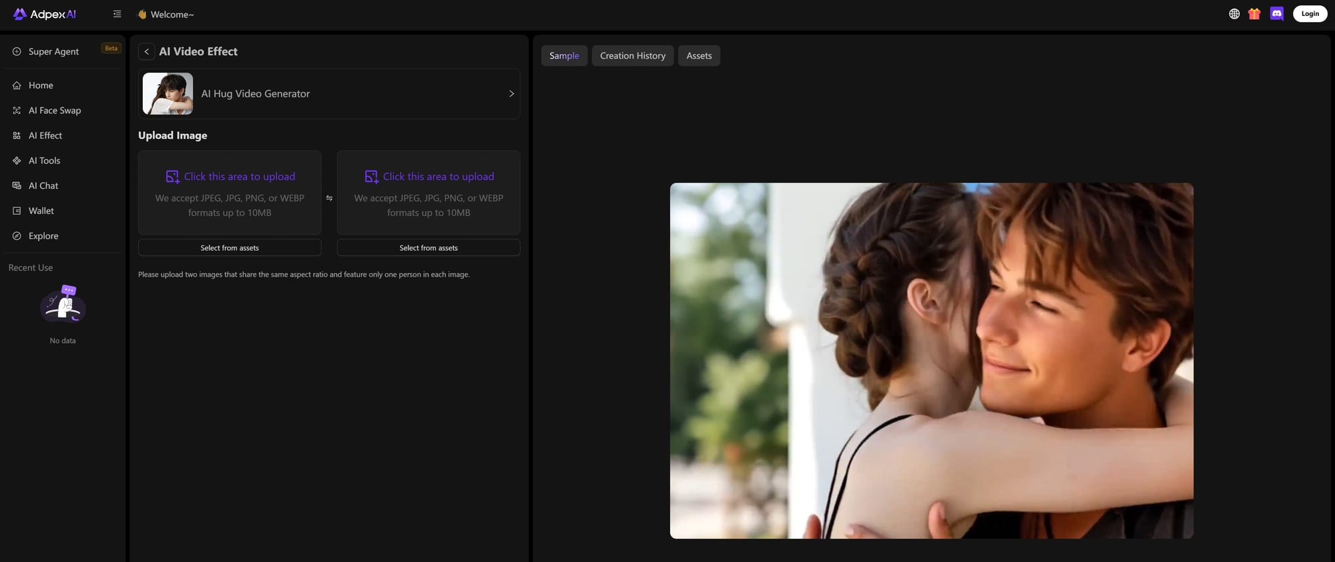
Task: Click the AI Tools icon
Action: 17,161
